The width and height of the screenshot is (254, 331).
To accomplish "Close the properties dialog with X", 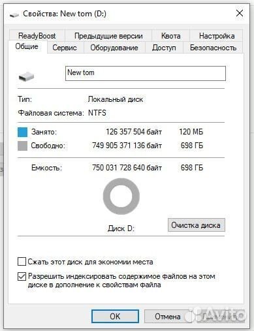I will (x=240, y=13).
